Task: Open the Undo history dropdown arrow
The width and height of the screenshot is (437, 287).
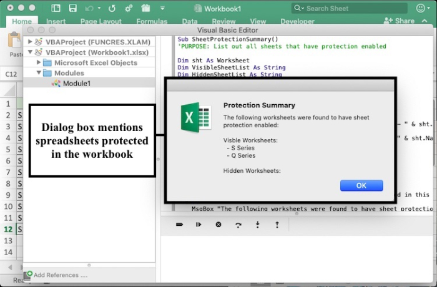Action: click(x=99, y=8)
